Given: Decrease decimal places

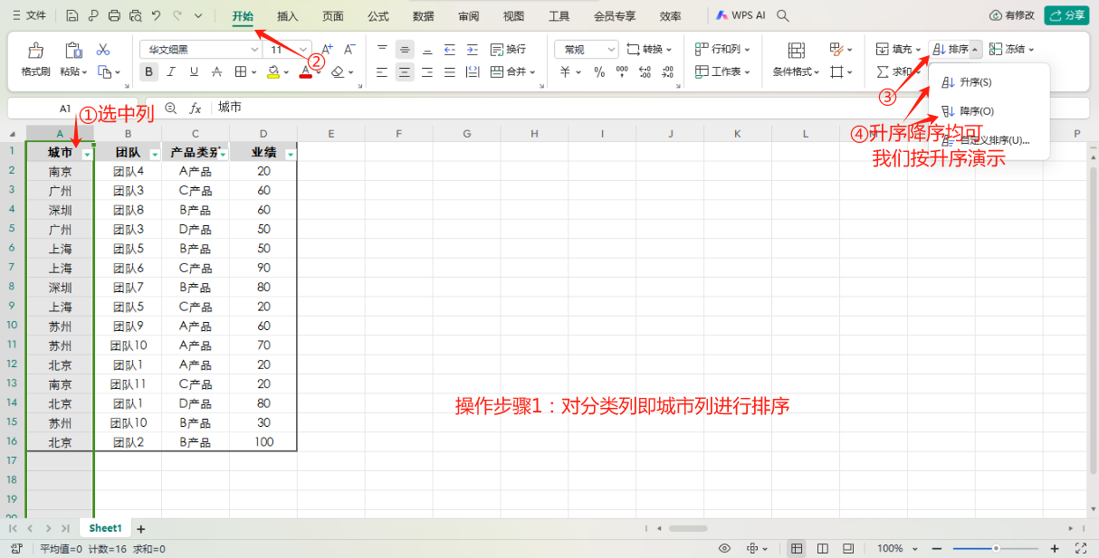Looking at the screenshot, I should pyautogui.click(x=667, y=71).
